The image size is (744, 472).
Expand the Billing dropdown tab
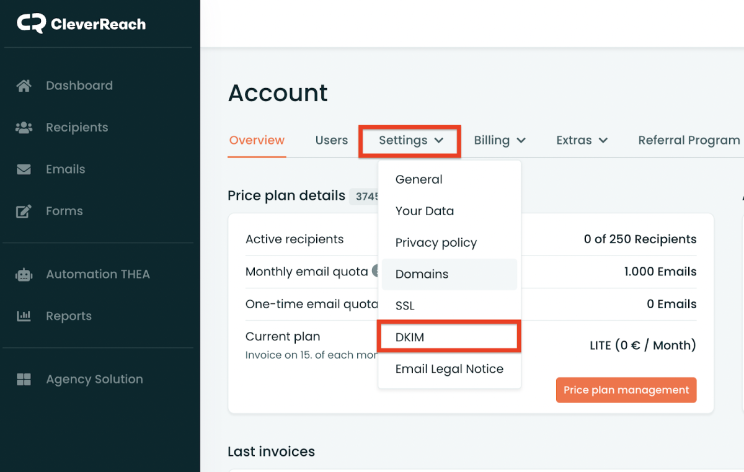[x=500, y=140]
